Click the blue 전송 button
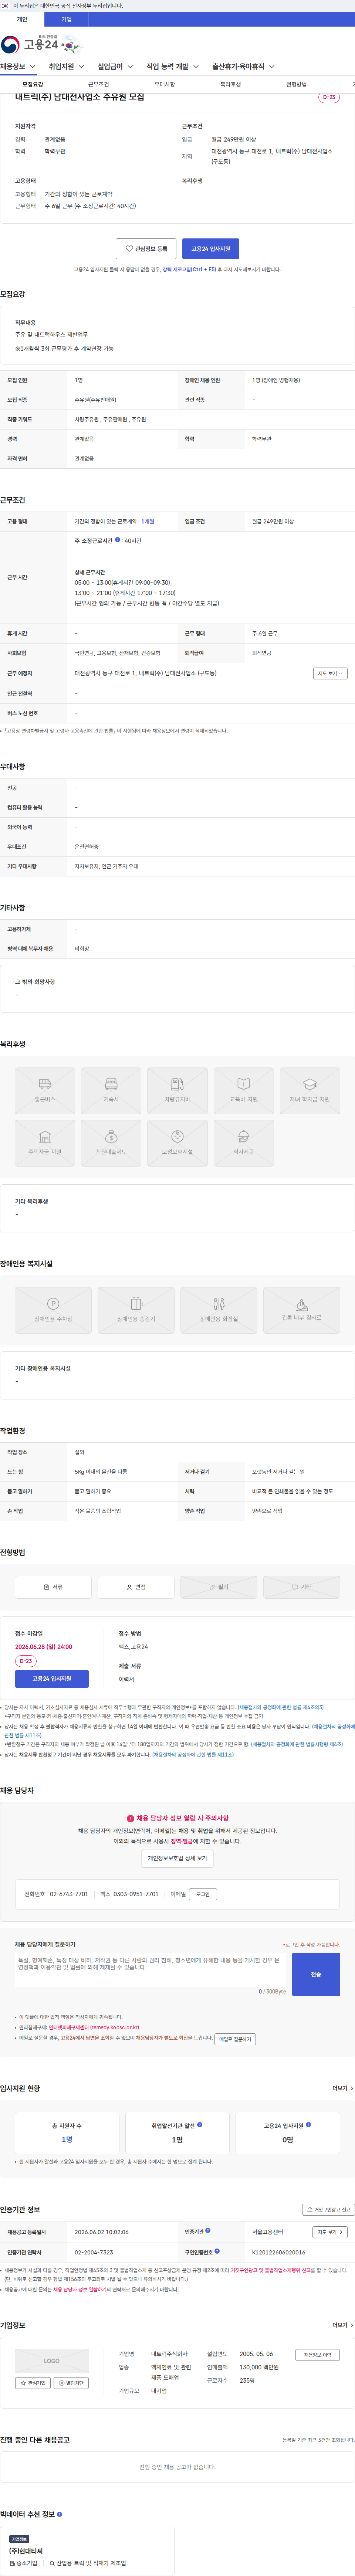The image size is (355, 2576). [316, 1974]
